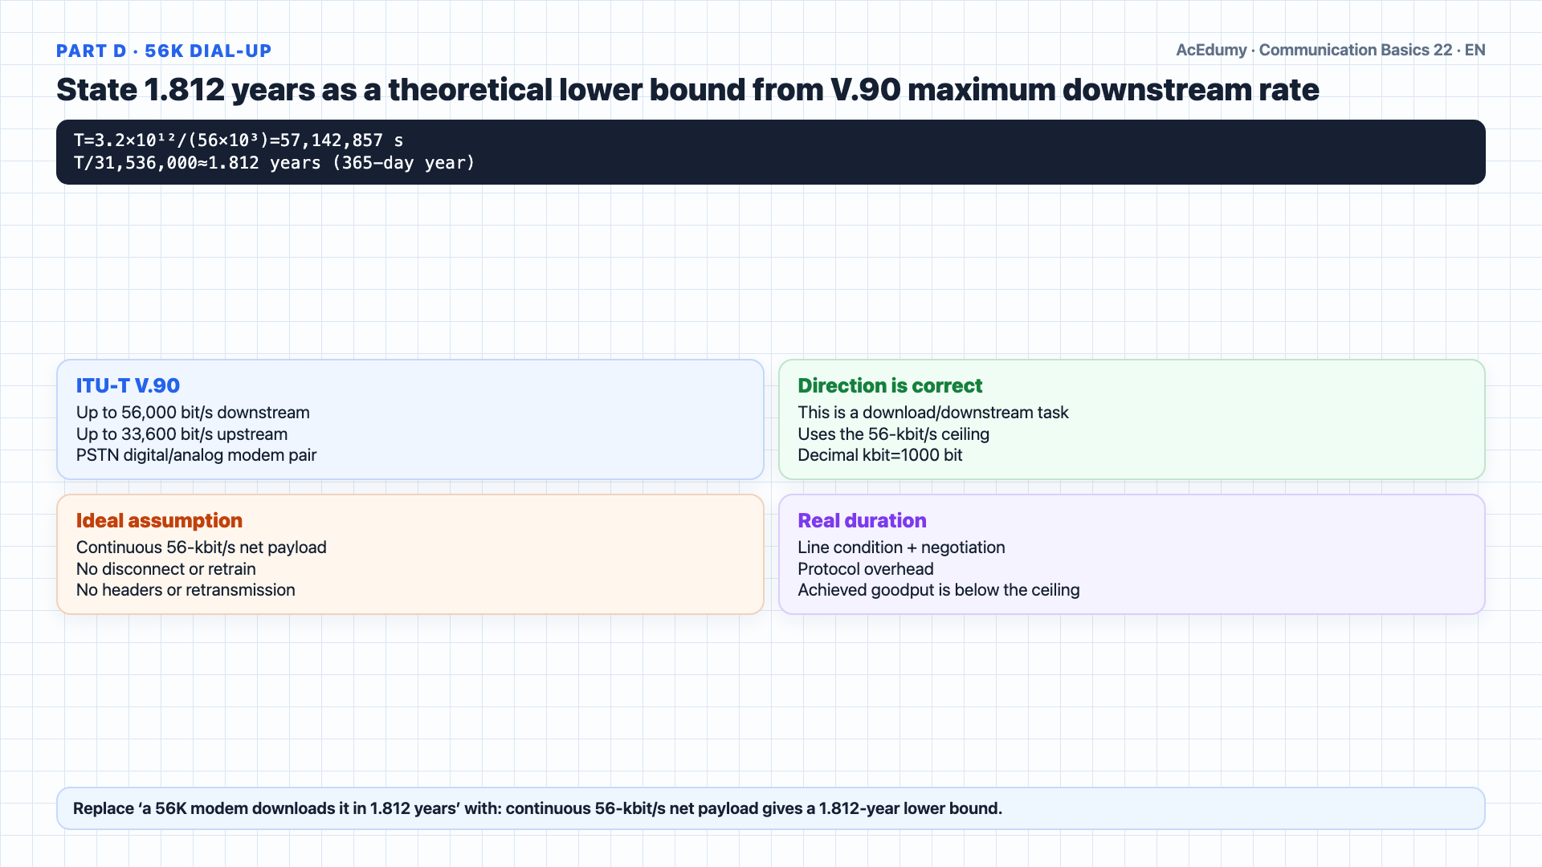Click 'Line condition + negotiation' line
The image size is (1542, 867).
click(x=901, y=547)
